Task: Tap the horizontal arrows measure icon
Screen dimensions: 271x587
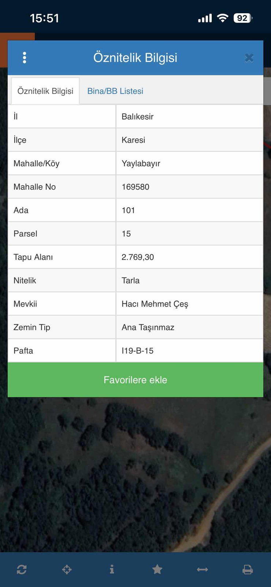Action: (203, 569)
